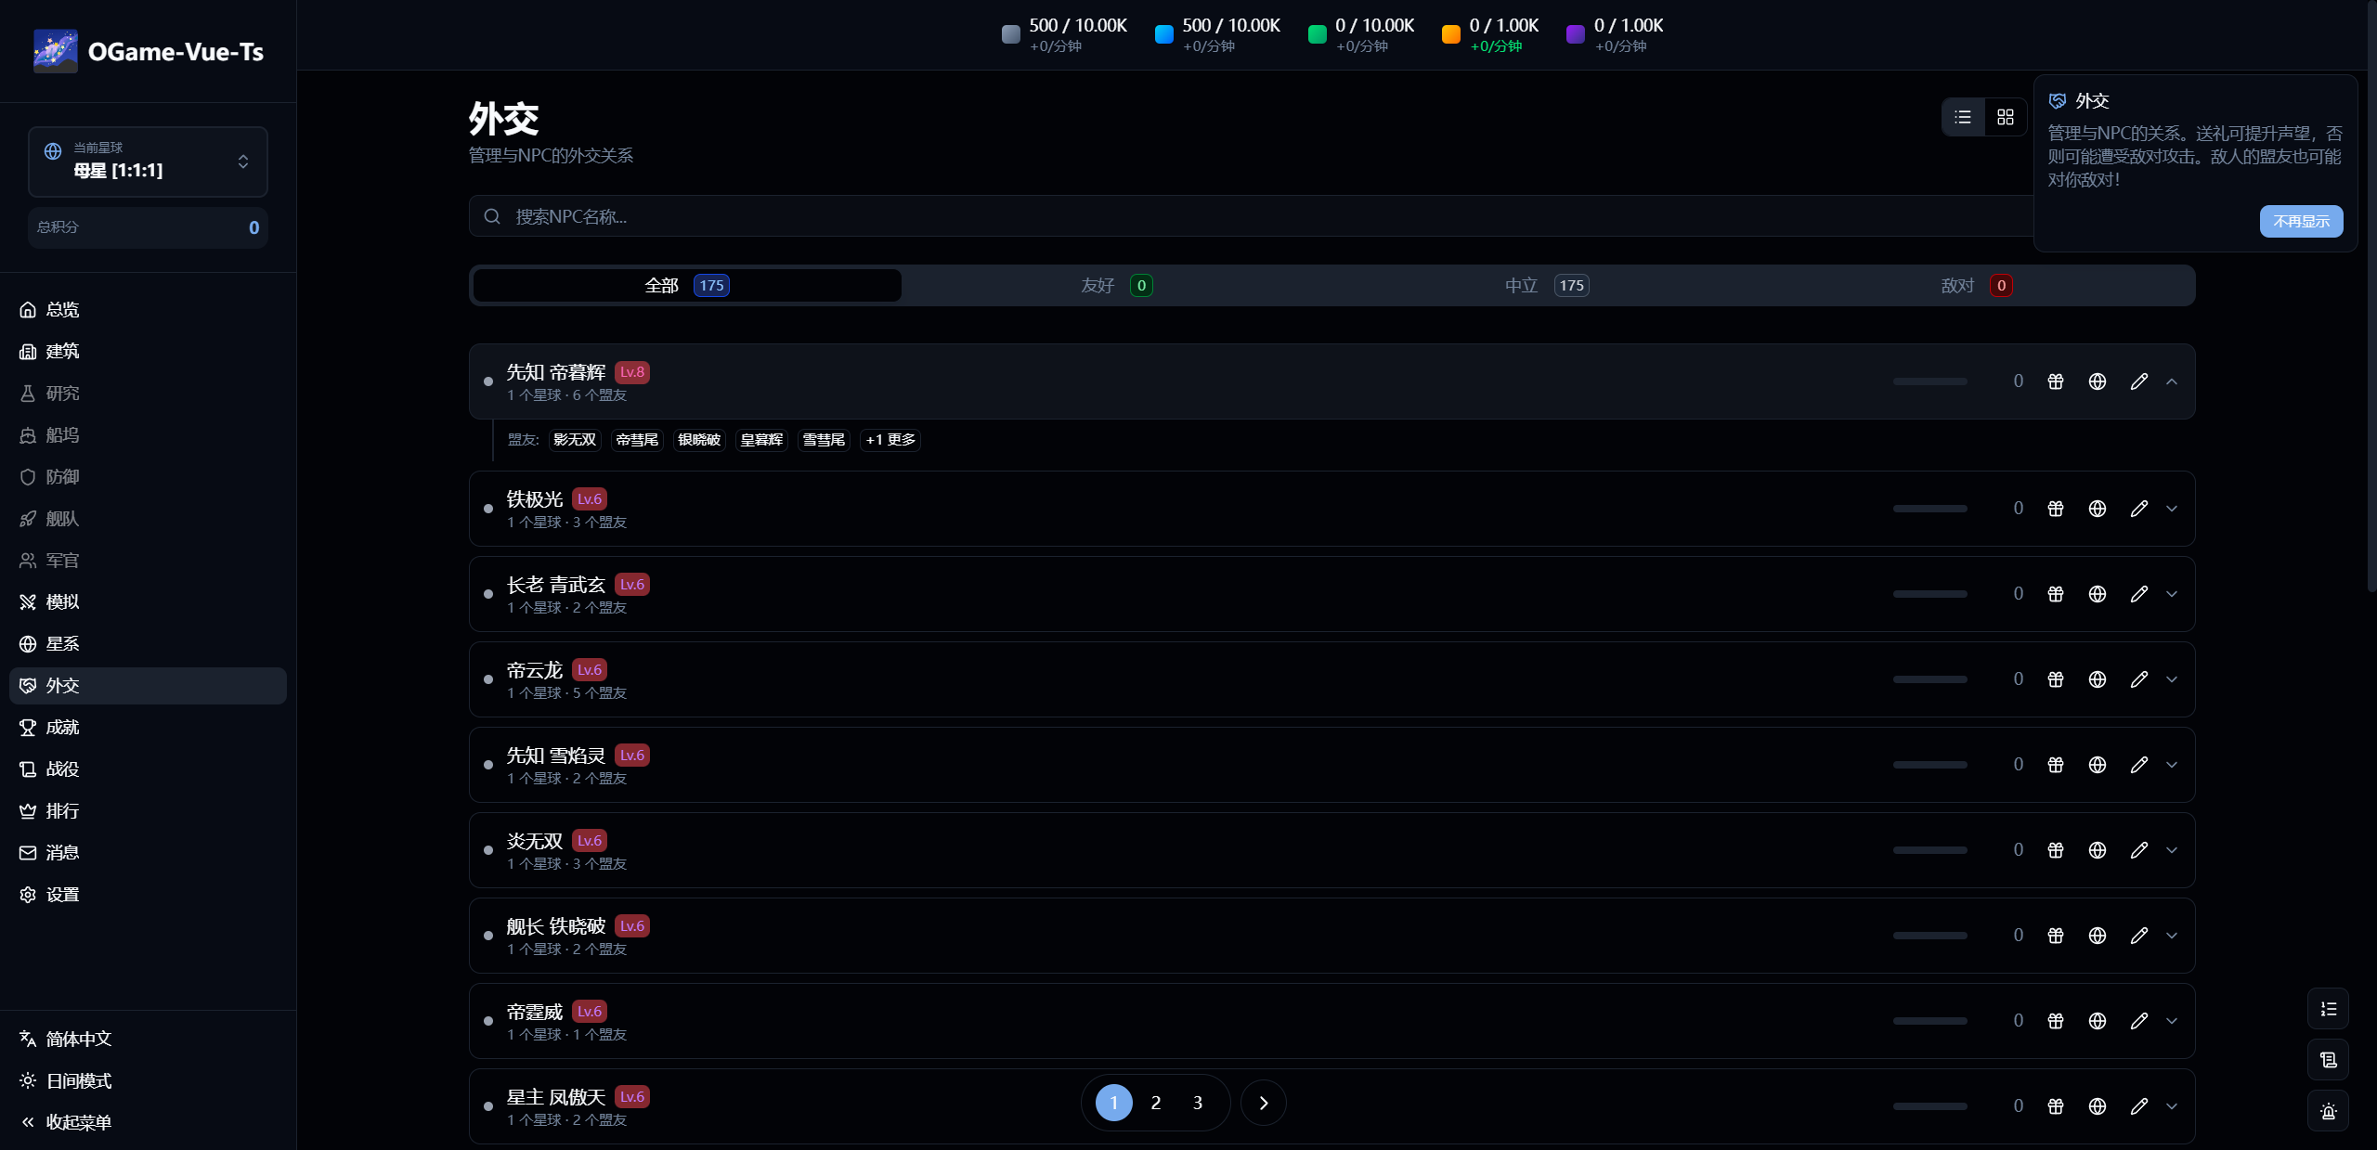The image size is (2377, 1150).
Task: Click the 搜索NPC名称 search field
Action: click(x=1114, y=216)
